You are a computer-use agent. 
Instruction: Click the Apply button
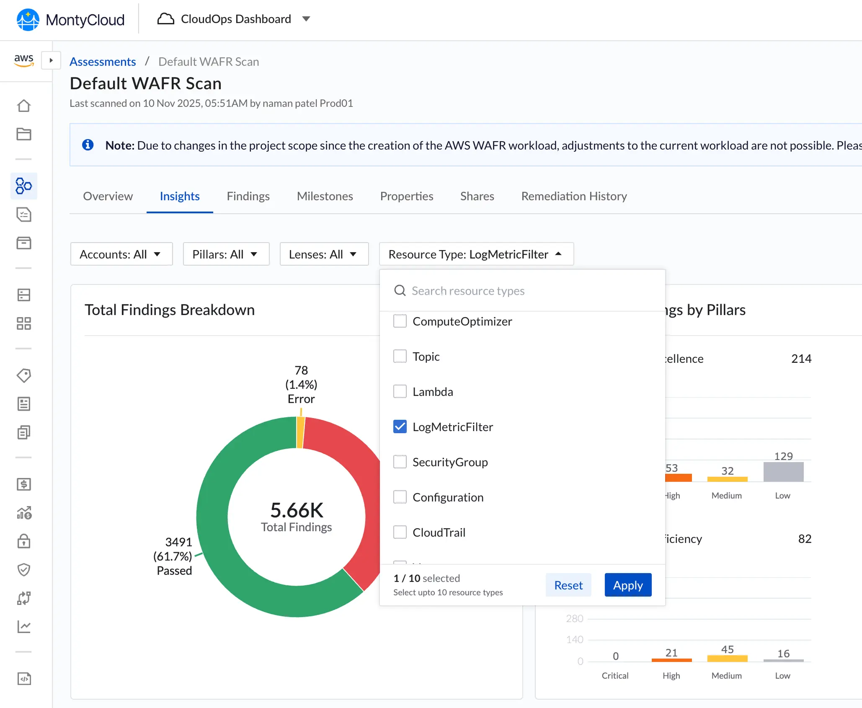(627, 585)
